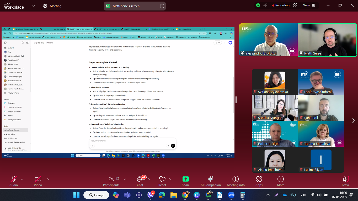Screen dimensions: 358x201
Task: Turn on the Video camera
Action: tap(38, 181)
